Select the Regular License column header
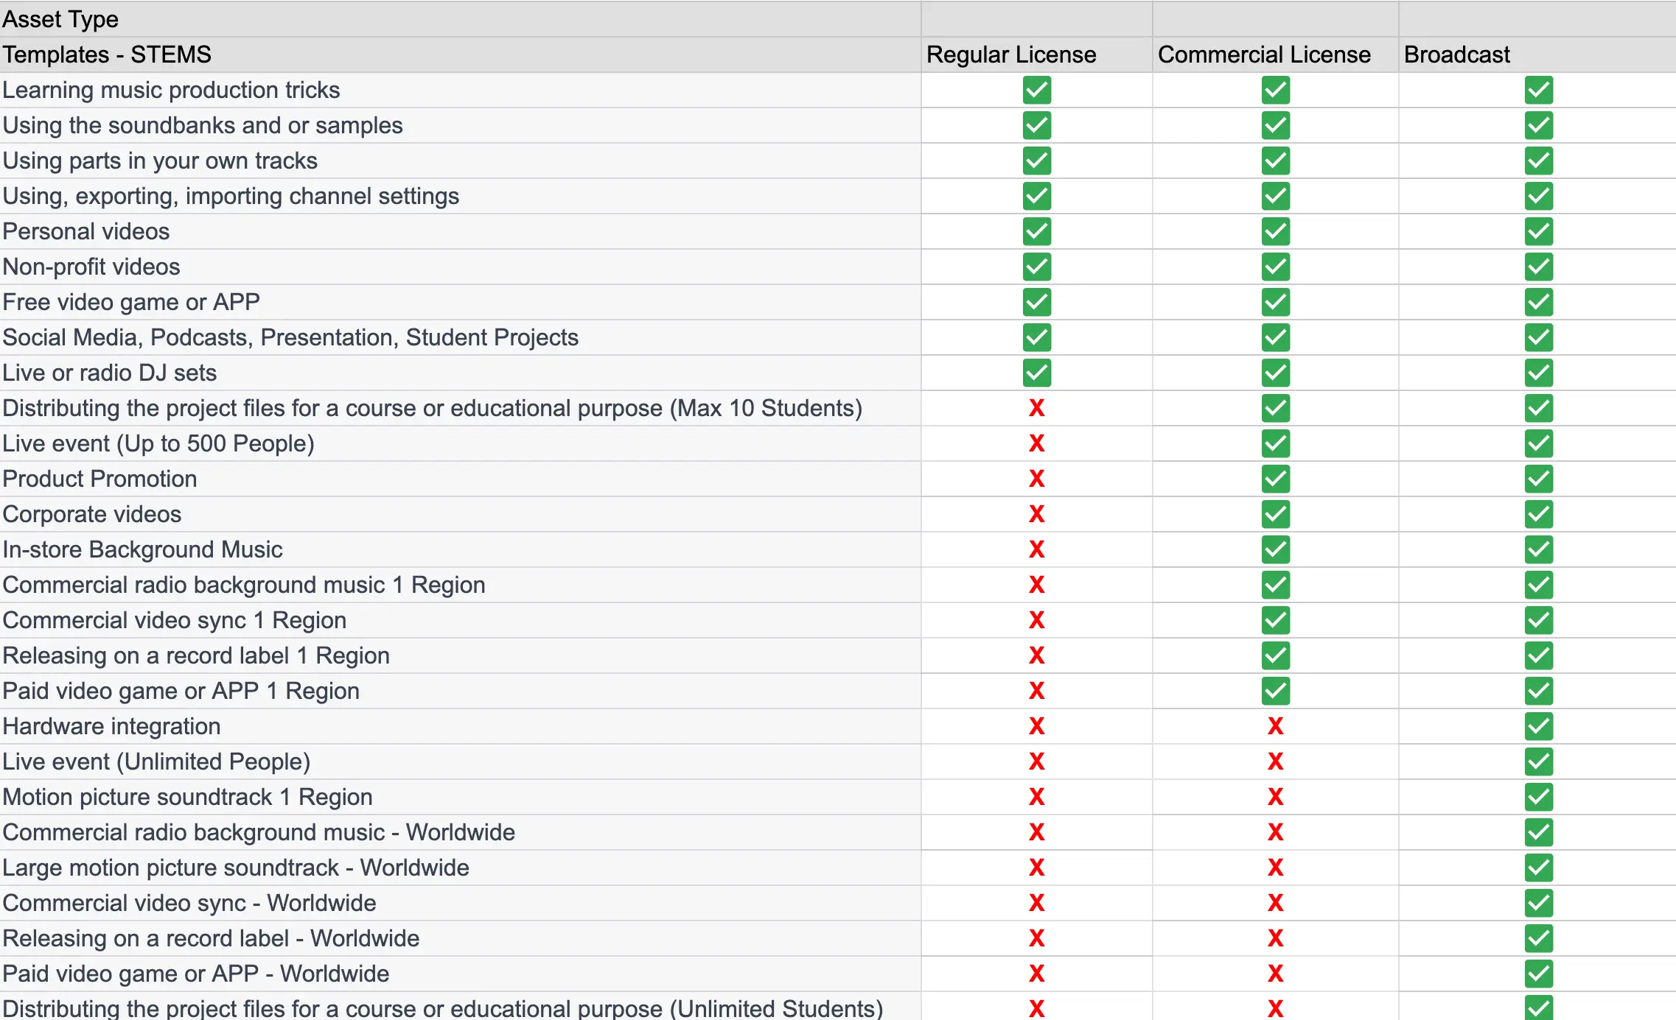 pyautogui.click(x=1011, y=55)
